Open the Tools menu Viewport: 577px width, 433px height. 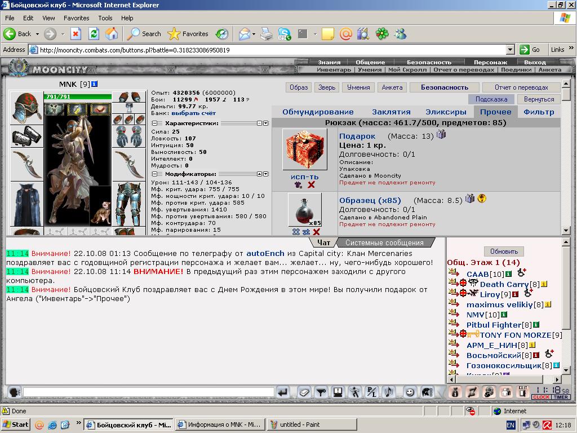(105, 17)
